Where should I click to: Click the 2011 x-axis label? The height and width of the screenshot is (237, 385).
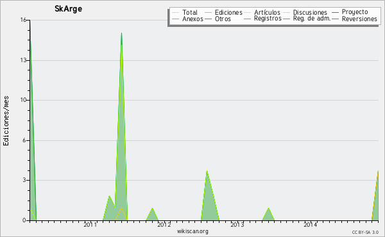click(90, 224)
